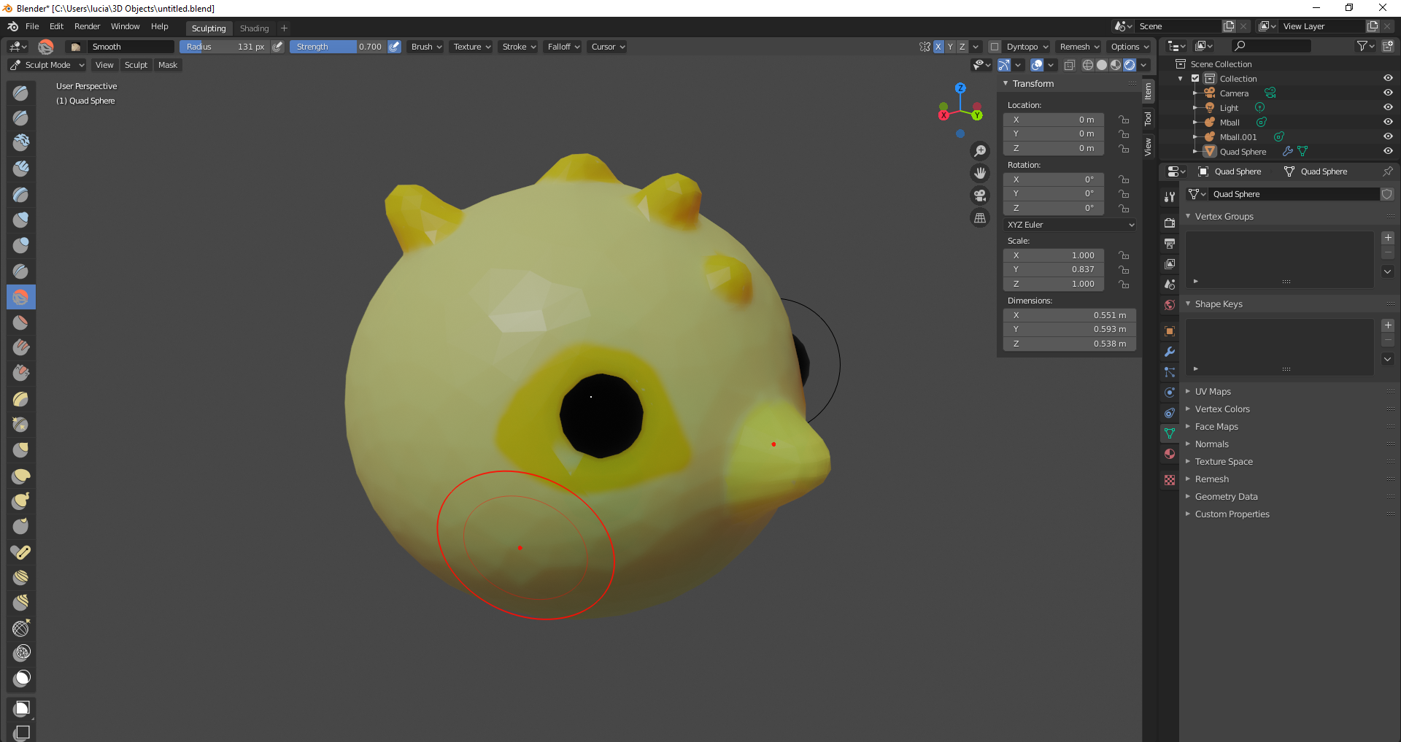Toggle X axis symmetry
This screenshot has width=1401, height=742.
(x=939, y=47)
